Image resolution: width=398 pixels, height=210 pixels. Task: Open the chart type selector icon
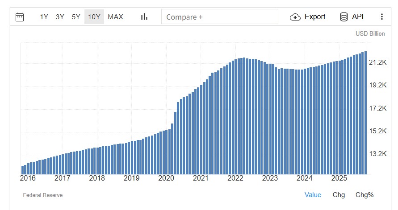click(x=144, y=17)
